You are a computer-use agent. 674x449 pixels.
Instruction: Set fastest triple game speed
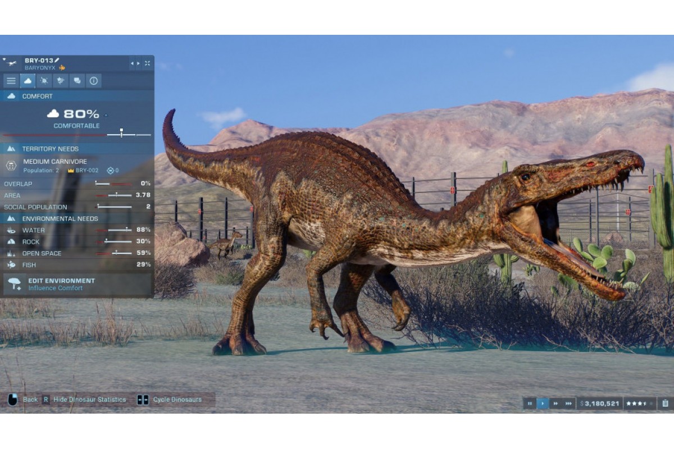coord(569,403)
